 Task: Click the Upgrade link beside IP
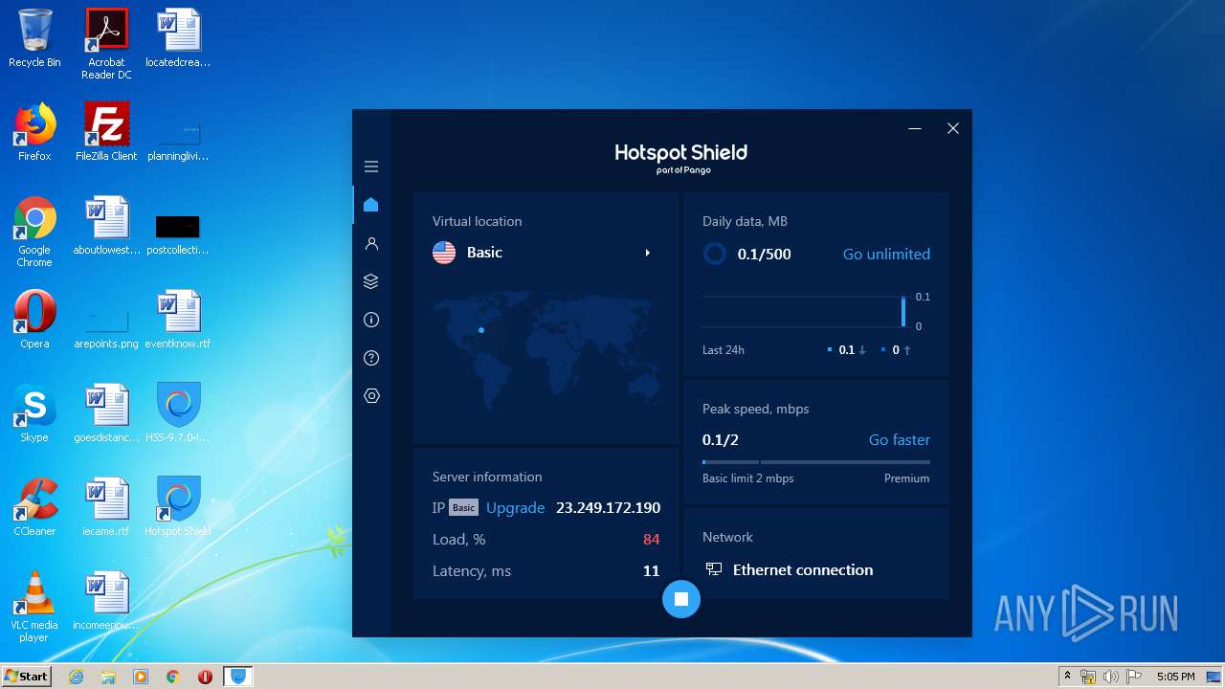coord(515,508)
